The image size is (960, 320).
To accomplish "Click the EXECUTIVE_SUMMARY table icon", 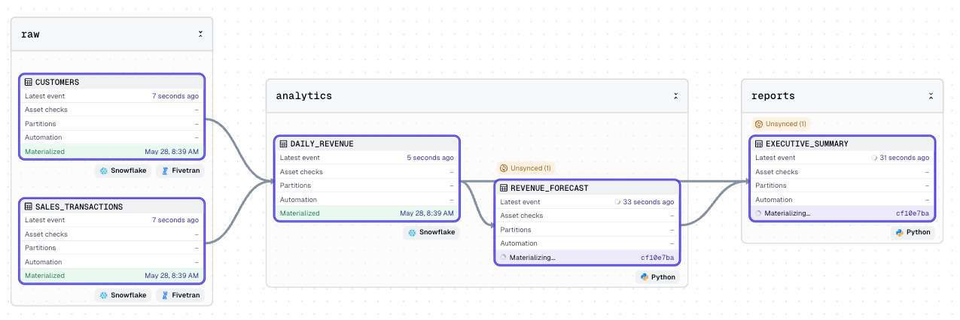I will [x=760, y=144].
